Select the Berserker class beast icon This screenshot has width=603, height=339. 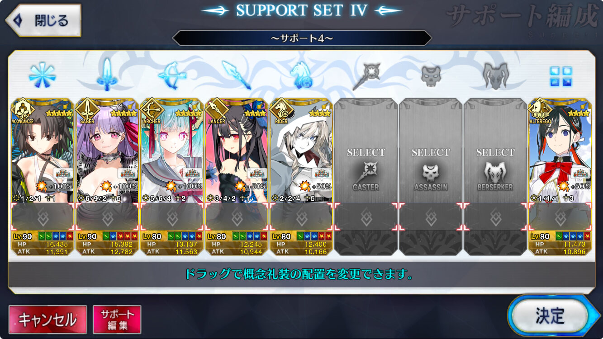pyautogui.click(x=495, y=75)
